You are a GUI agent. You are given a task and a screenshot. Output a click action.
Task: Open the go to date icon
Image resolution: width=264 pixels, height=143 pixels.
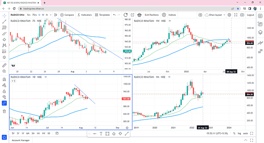click(x=57, y=133)
